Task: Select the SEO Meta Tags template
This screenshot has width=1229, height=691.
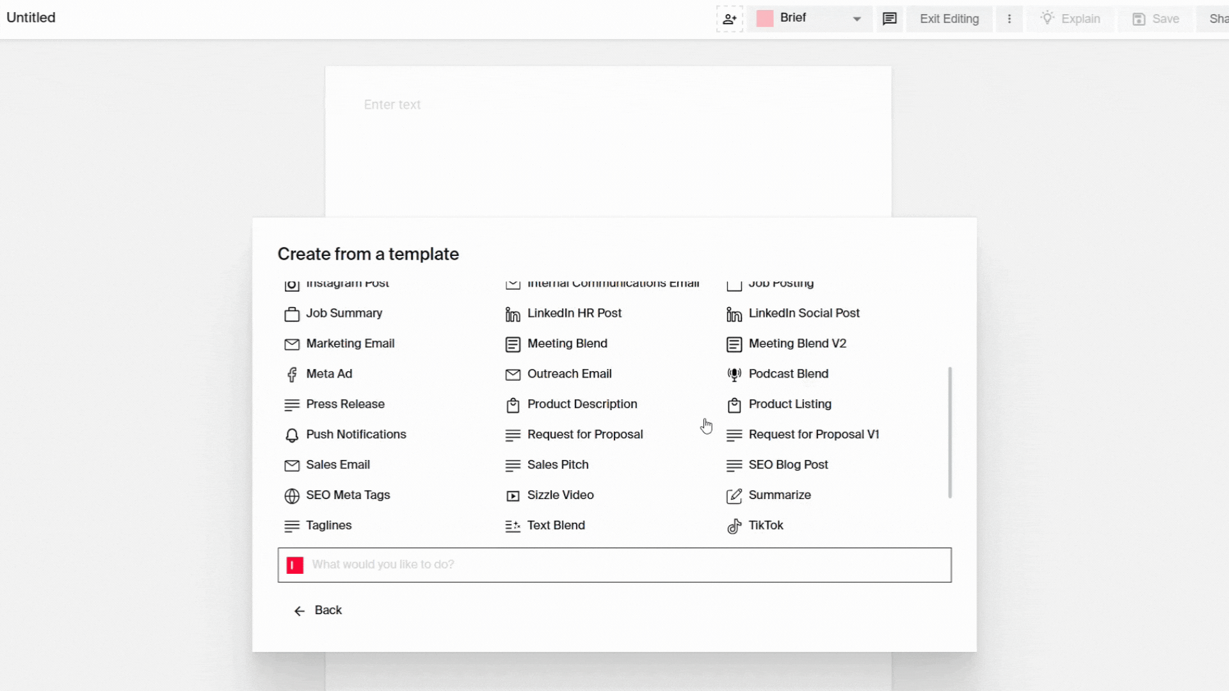Action: tap(348, 495)
